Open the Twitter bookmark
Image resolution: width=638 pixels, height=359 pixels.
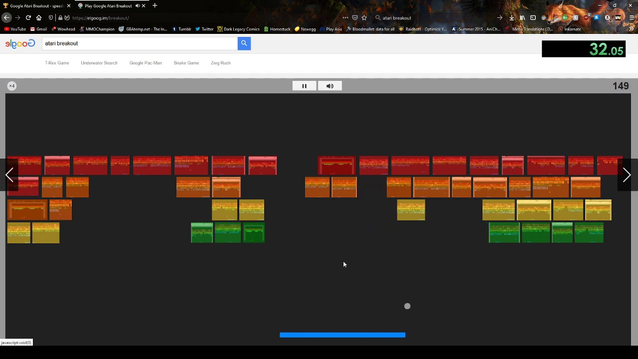pos(204,29)
